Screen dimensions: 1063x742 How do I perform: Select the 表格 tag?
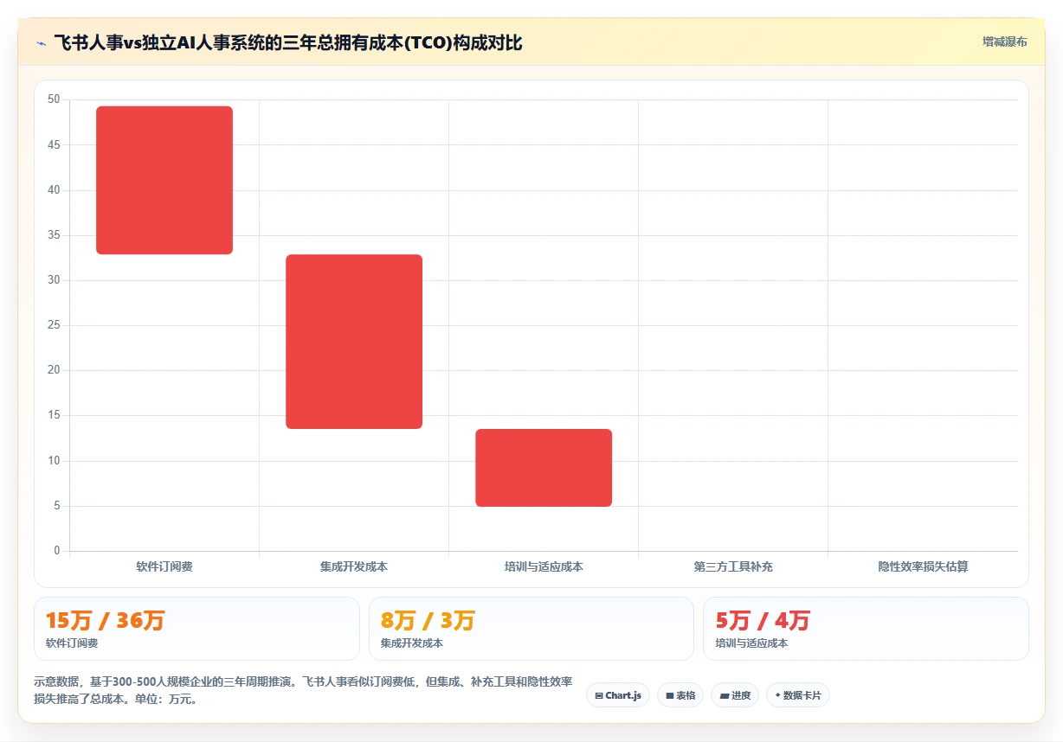coord(680,695)
